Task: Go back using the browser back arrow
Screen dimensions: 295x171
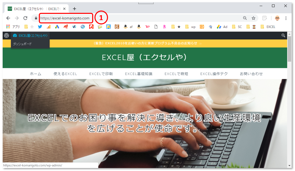Action: pyautogui.click(x=8, y=18)
